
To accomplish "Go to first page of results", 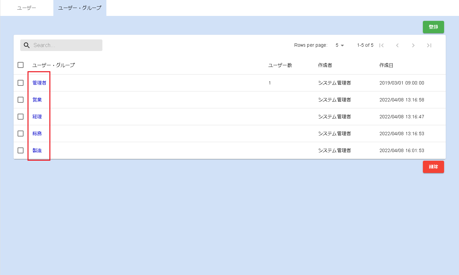I will (381, 45).
